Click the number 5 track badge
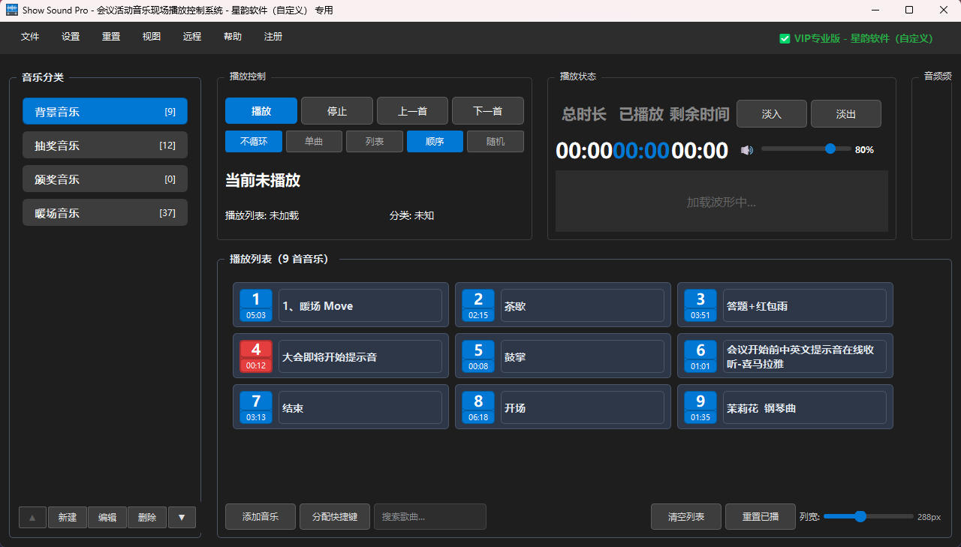Screen dimensions: 961x547 tap(478, 356)
